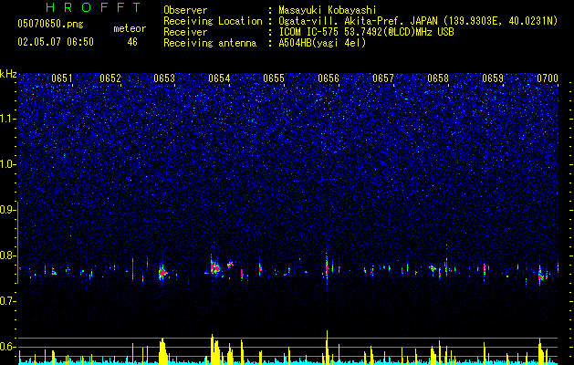Click the 0651 time marker
This screenshot has height=365, width=574.
pyautogui.click(x=62, y=78)
